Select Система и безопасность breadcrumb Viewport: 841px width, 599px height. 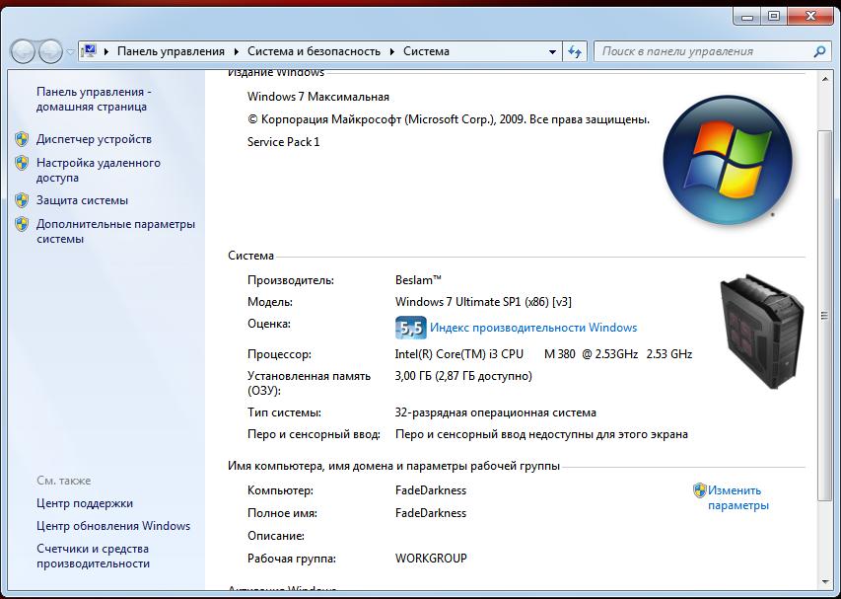click(x=314, y=51)
